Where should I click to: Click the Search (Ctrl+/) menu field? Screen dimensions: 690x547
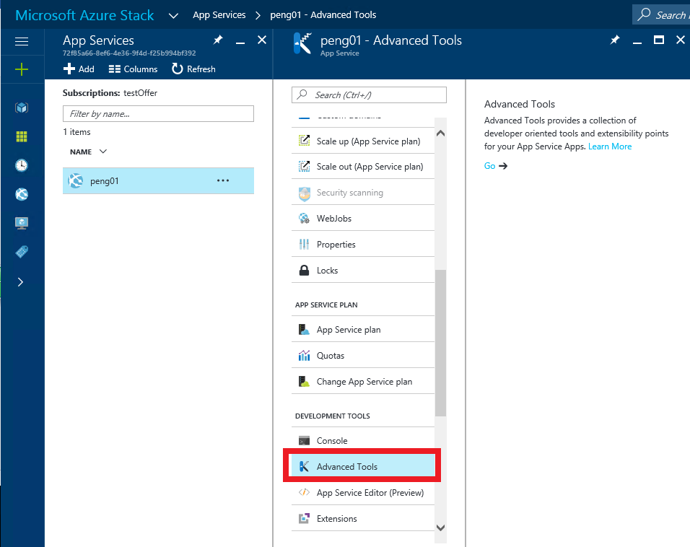pos(369,95)
